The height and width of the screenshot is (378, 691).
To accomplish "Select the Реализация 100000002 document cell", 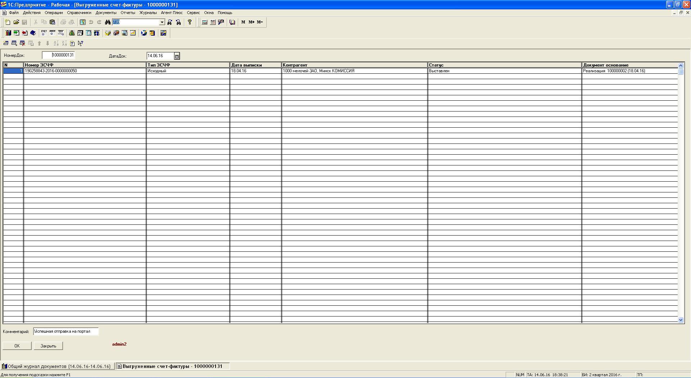I will (x=630, y=71).
